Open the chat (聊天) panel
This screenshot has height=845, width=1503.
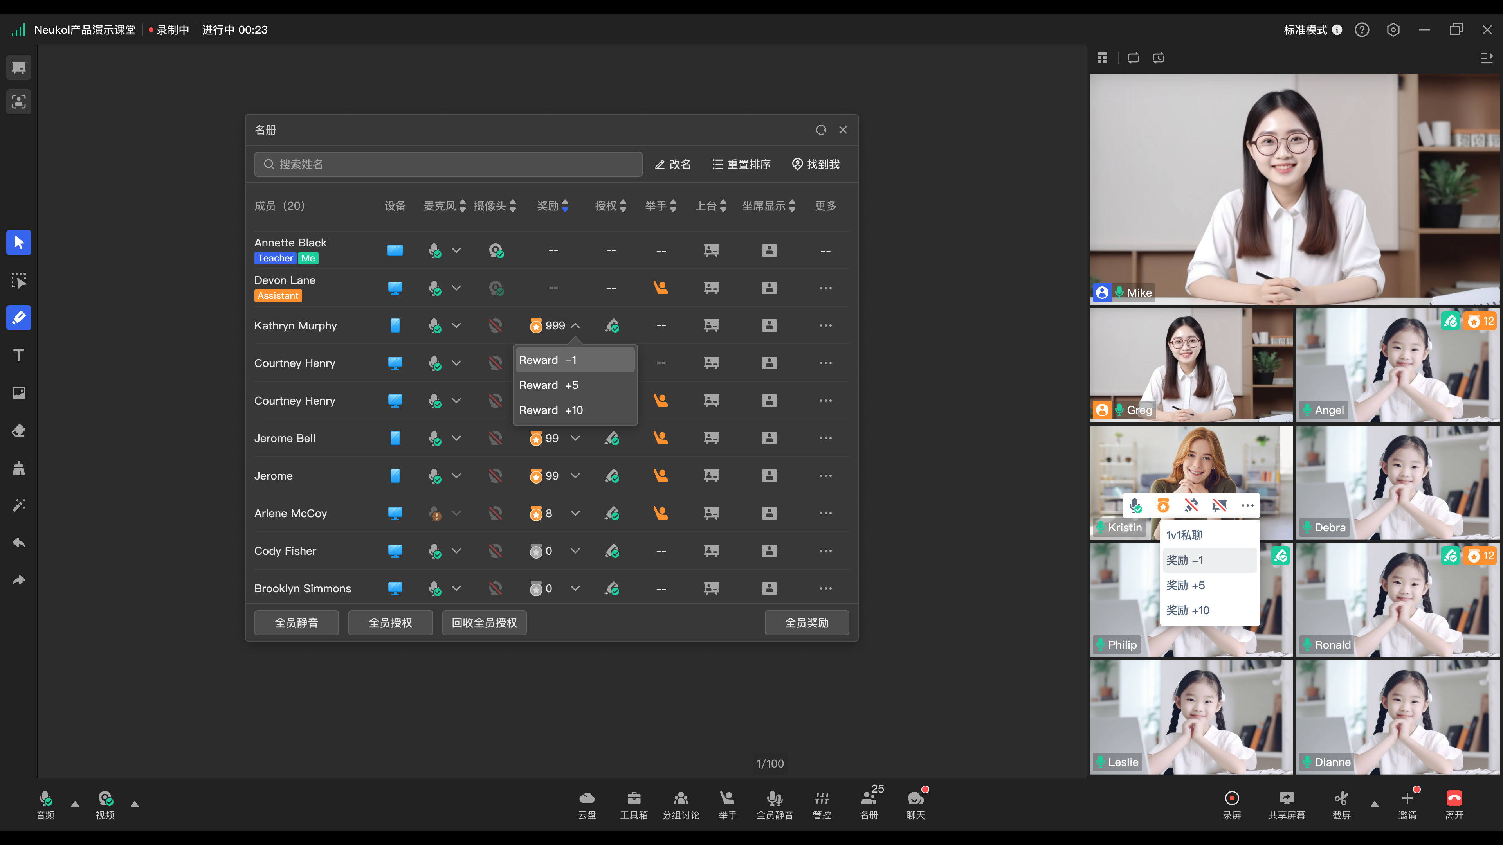916,805
